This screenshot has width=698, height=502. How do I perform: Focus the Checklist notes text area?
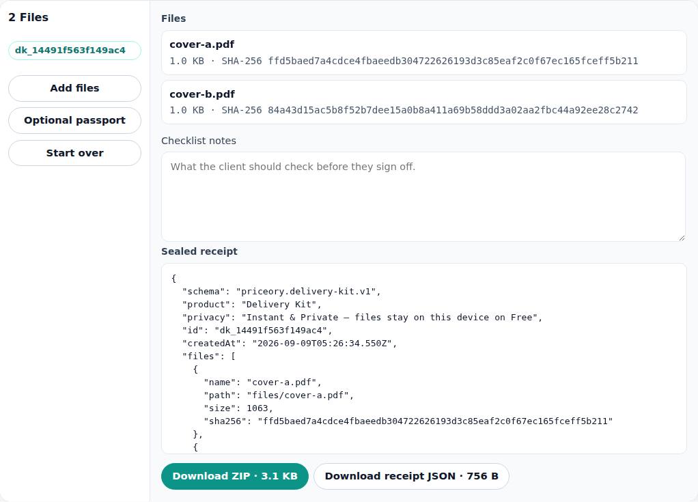(x=423, y=197)
